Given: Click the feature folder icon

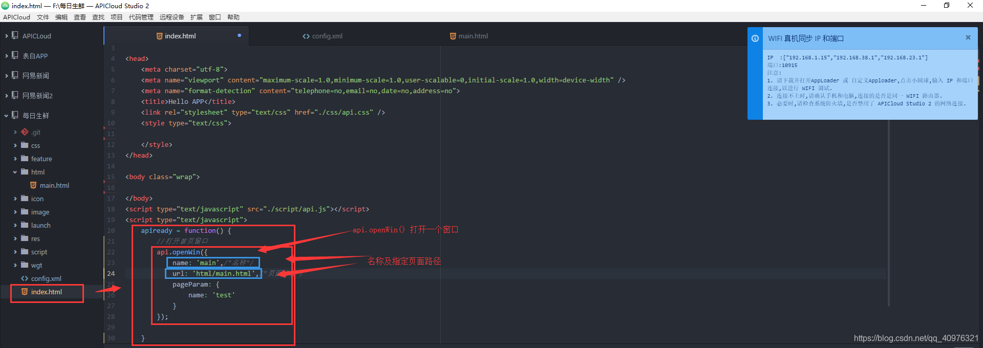Looking at the screenshot, I should pyautogui.click(x=25, y=158).
